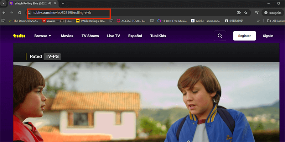
Task: Open Awake — BTS bookmark
Action: [57, 21]
